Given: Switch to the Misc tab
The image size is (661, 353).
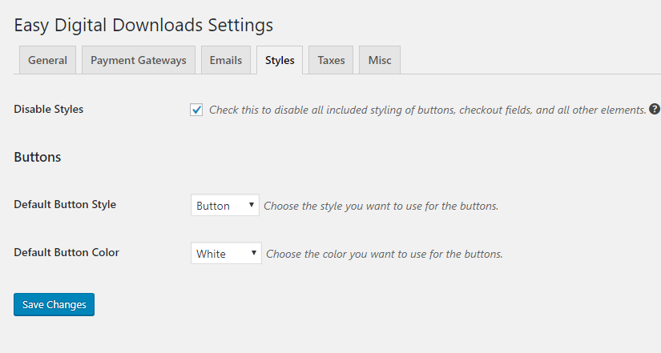Looking at the screenshot, I should 380,60.
